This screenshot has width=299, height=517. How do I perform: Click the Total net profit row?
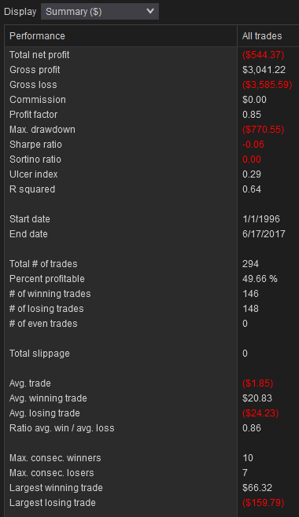point(152,55)
